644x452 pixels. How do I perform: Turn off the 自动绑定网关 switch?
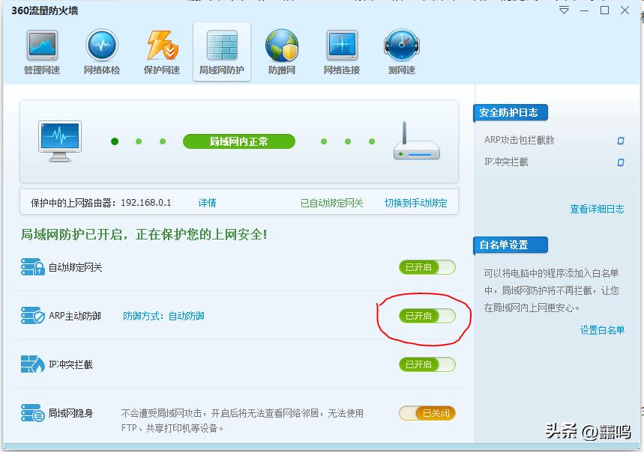tap(427, 266)
